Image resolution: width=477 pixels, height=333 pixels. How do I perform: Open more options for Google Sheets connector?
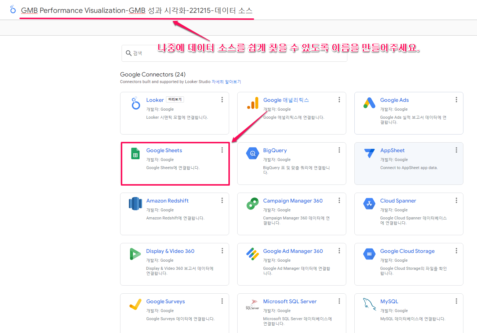(222, 150)
